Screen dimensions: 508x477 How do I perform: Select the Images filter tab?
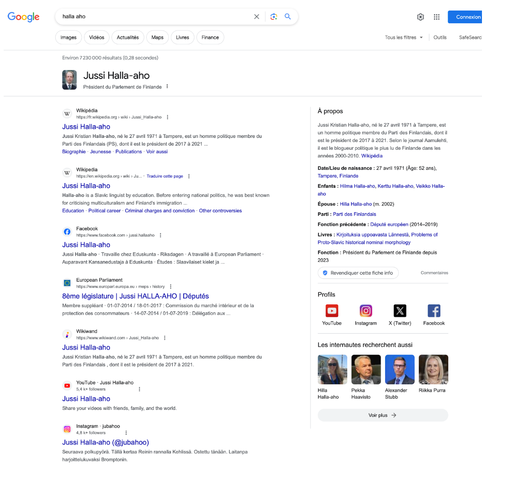click(x=69, y=37)
